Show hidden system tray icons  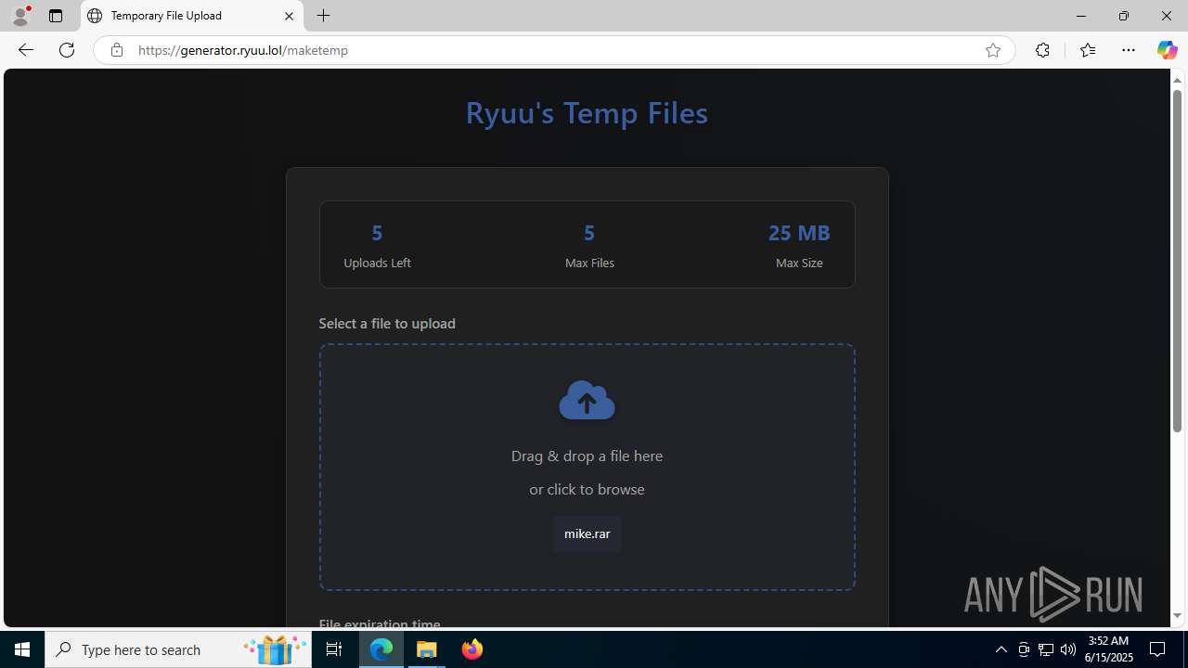[1001, 649]
